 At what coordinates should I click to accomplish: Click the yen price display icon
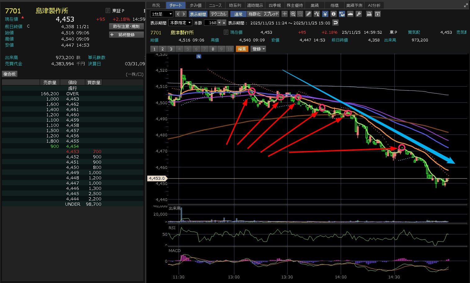(325, 14)
